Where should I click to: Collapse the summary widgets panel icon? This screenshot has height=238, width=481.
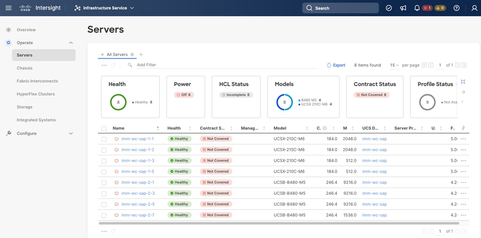463,82
